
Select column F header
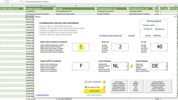coord(13,6)
